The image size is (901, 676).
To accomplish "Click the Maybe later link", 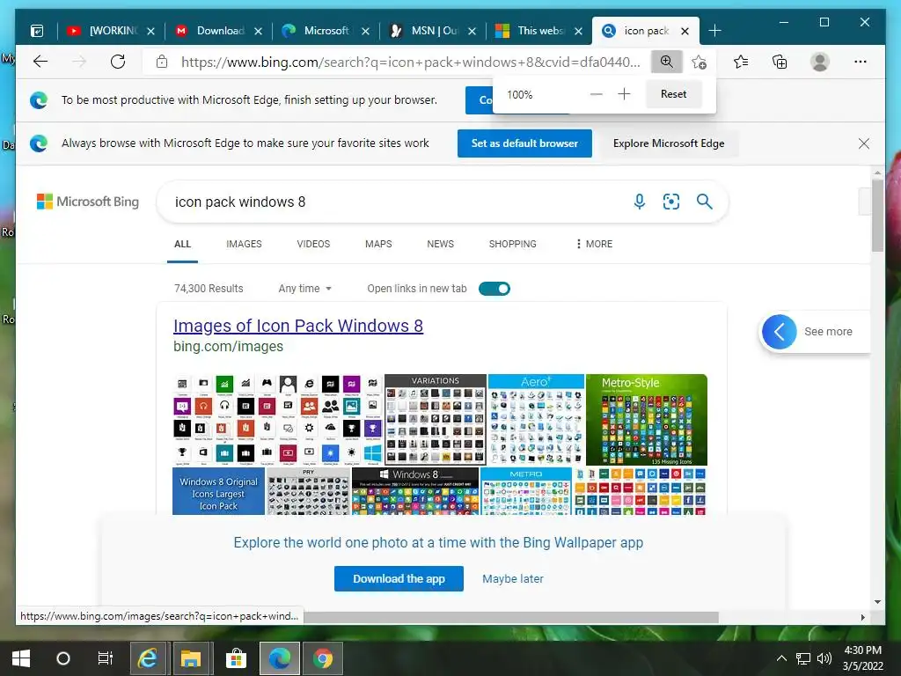I will pyautogui.click(x=513, y=579).
